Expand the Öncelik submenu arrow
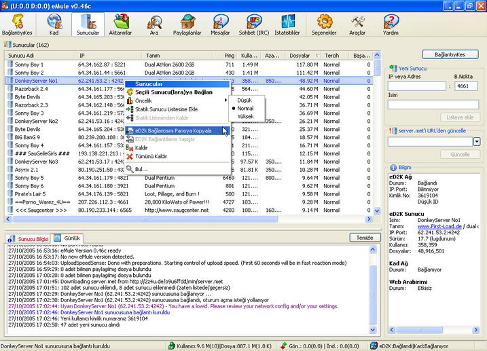This screenshot has height=351, width=487. [x=226, y=100]
